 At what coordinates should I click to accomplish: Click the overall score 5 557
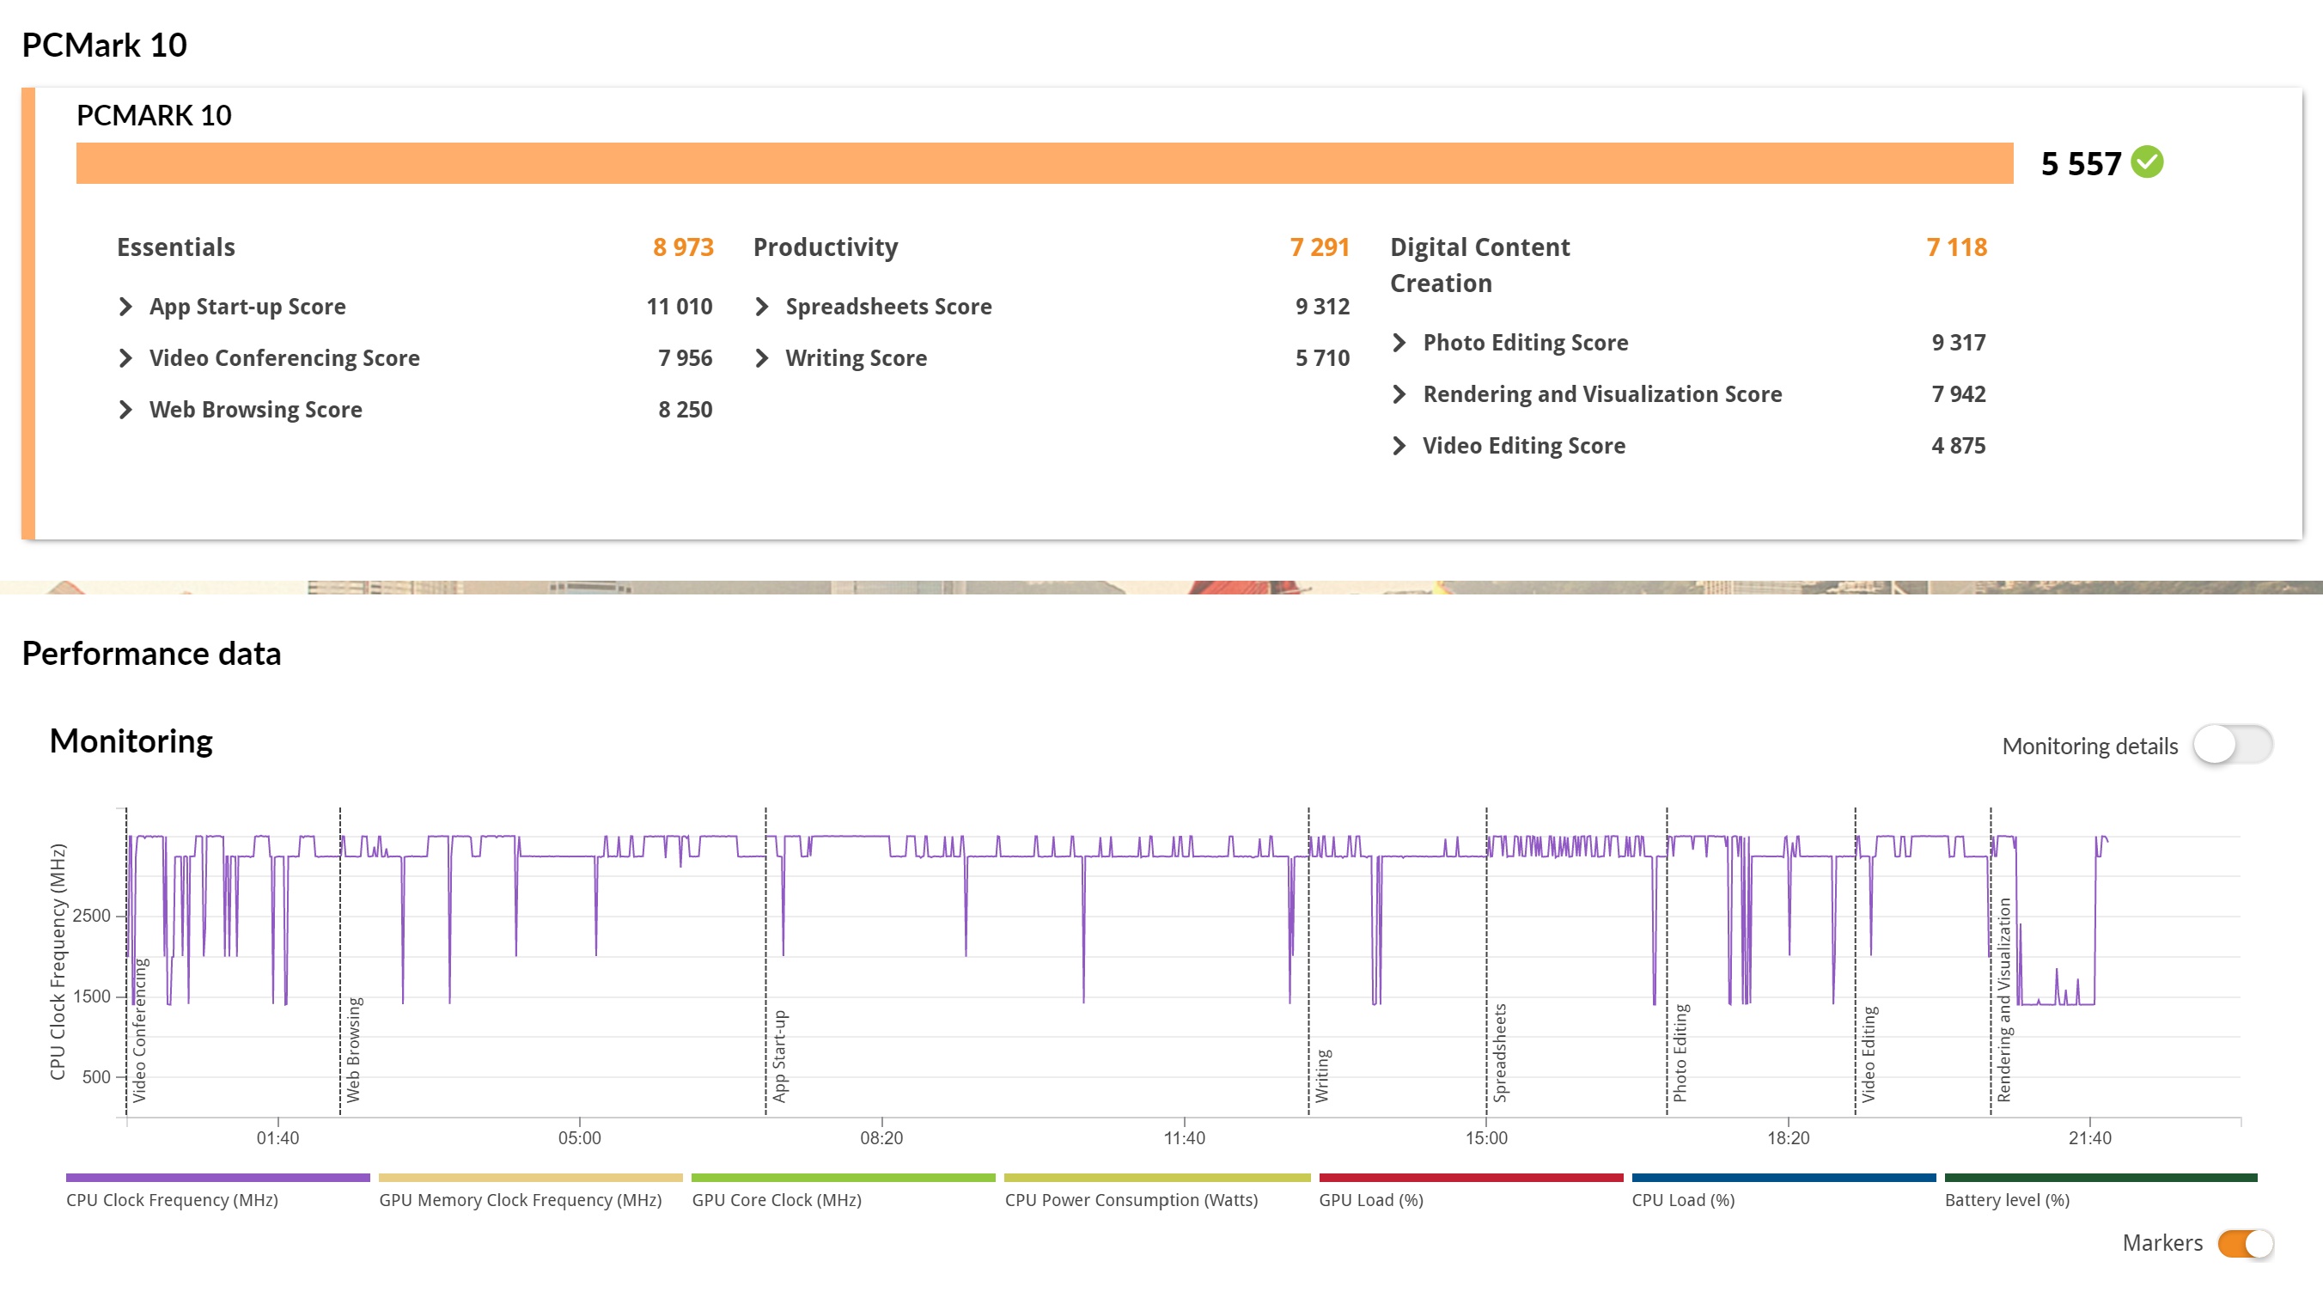click(2082, 163)
